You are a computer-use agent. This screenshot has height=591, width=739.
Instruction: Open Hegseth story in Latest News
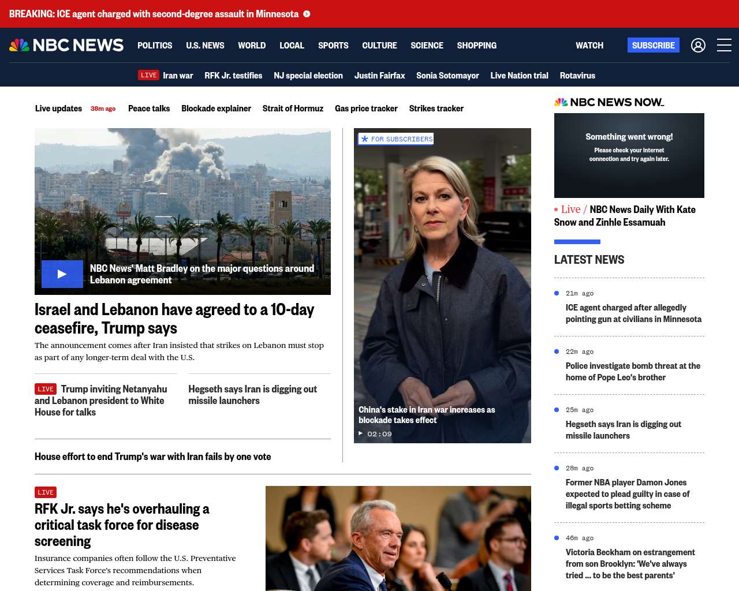click(x=624, y=430)
